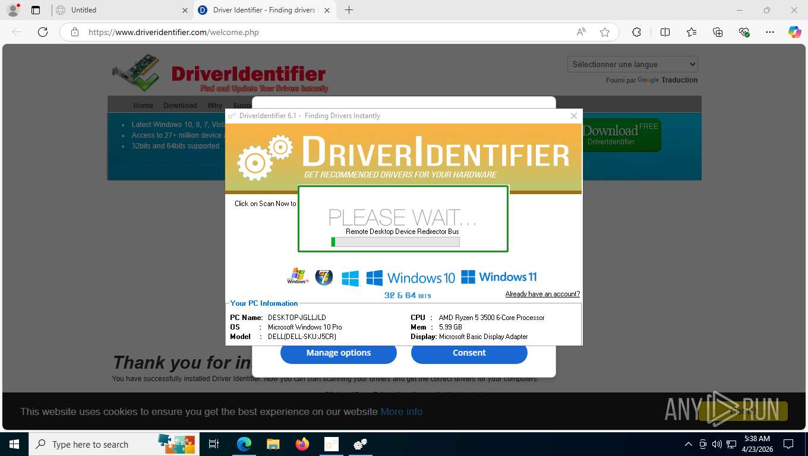Click PC name DESKTOP-JGLLJLD text
This screenshot has width=808, height=456.
297,318
